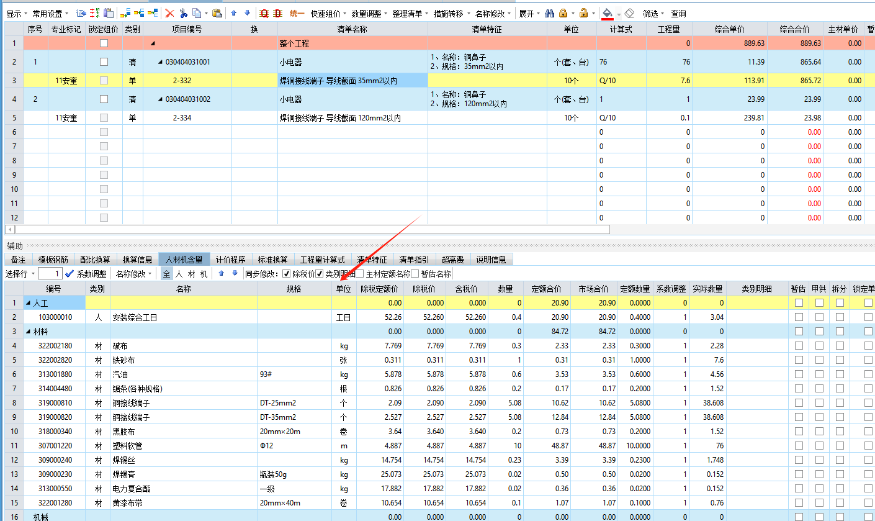Switch to the 计价程序 tab
This screenshot has width=875, height=521.
pyautogui.click(x=231, y=260)
